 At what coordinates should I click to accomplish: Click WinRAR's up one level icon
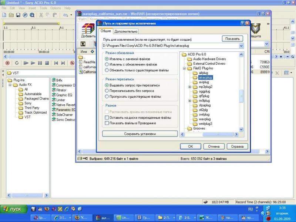[83, 44]
